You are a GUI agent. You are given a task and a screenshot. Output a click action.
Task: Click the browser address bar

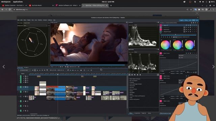[99, 9]
